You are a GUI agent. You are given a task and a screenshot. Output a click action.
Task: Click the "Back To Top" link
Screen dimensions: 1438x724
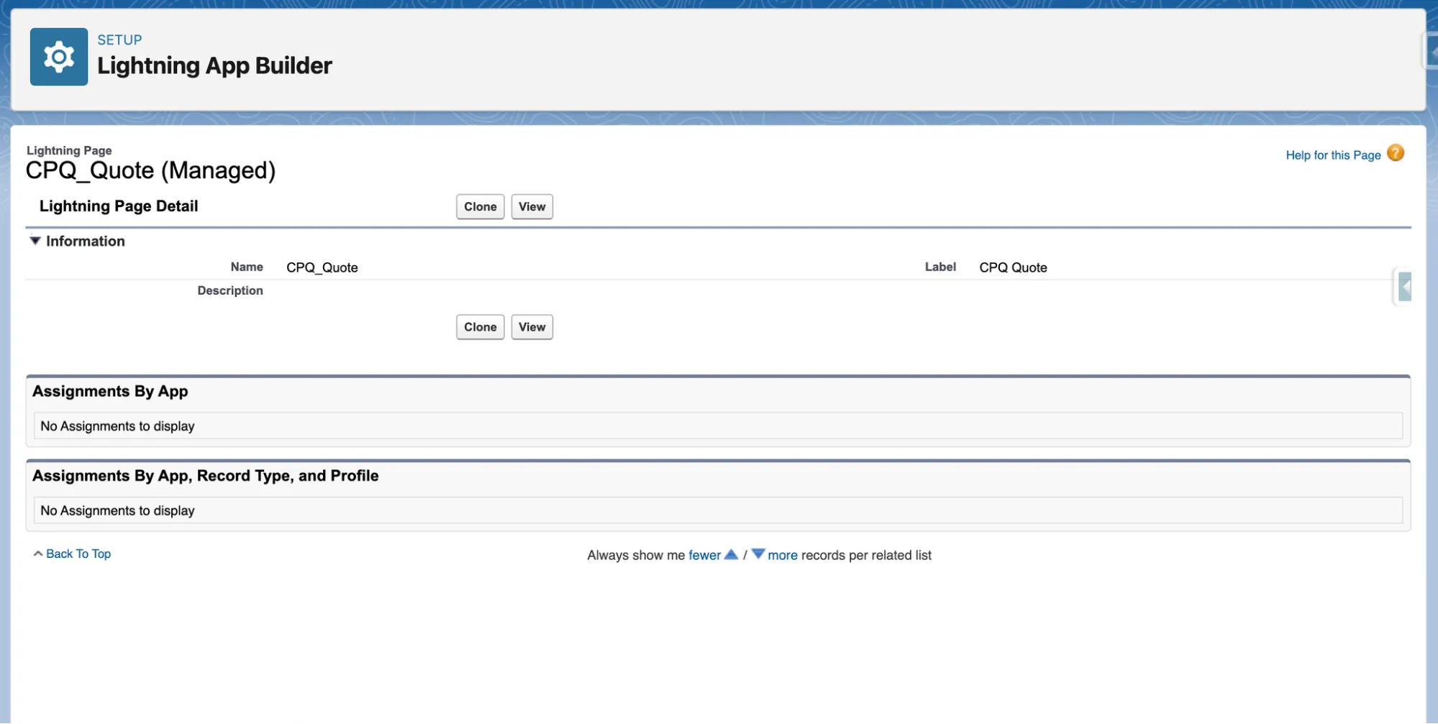point(78,554)
